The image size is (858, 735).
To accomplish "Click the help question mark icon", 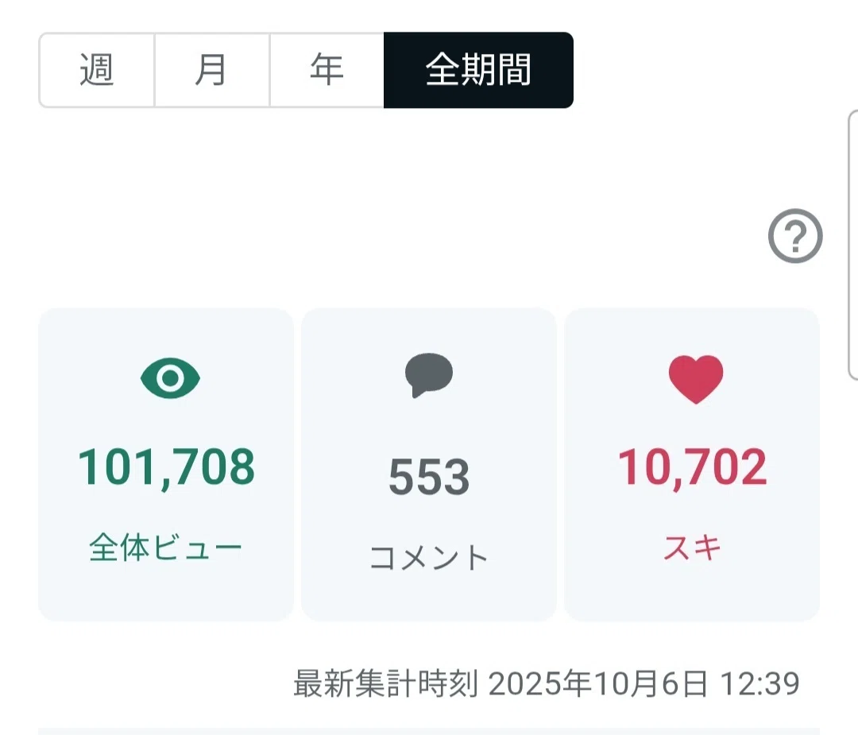I will pyautogui.click(x=795, y=236).
